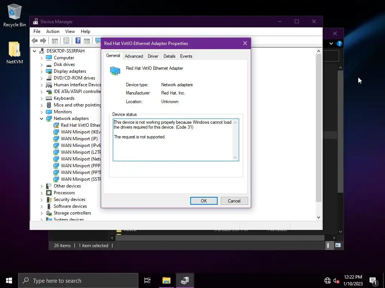
Task: Switch to large icons view in File Explorer
Action: click(x=338, y=245)
